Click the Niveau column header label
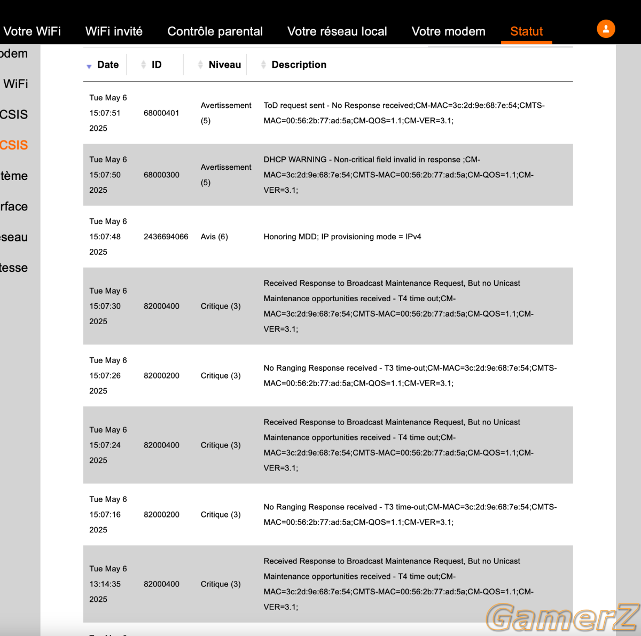The height and width of the screenshot is (636, 641). click(225, 65)
